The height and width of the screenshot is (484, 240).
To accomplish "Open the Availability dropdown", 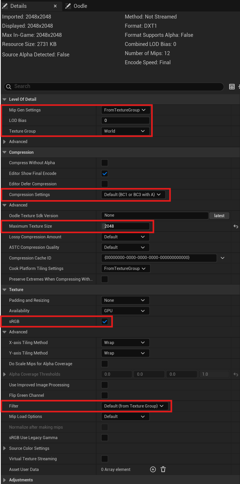I will pyautogui.click(x=125, y=311).
